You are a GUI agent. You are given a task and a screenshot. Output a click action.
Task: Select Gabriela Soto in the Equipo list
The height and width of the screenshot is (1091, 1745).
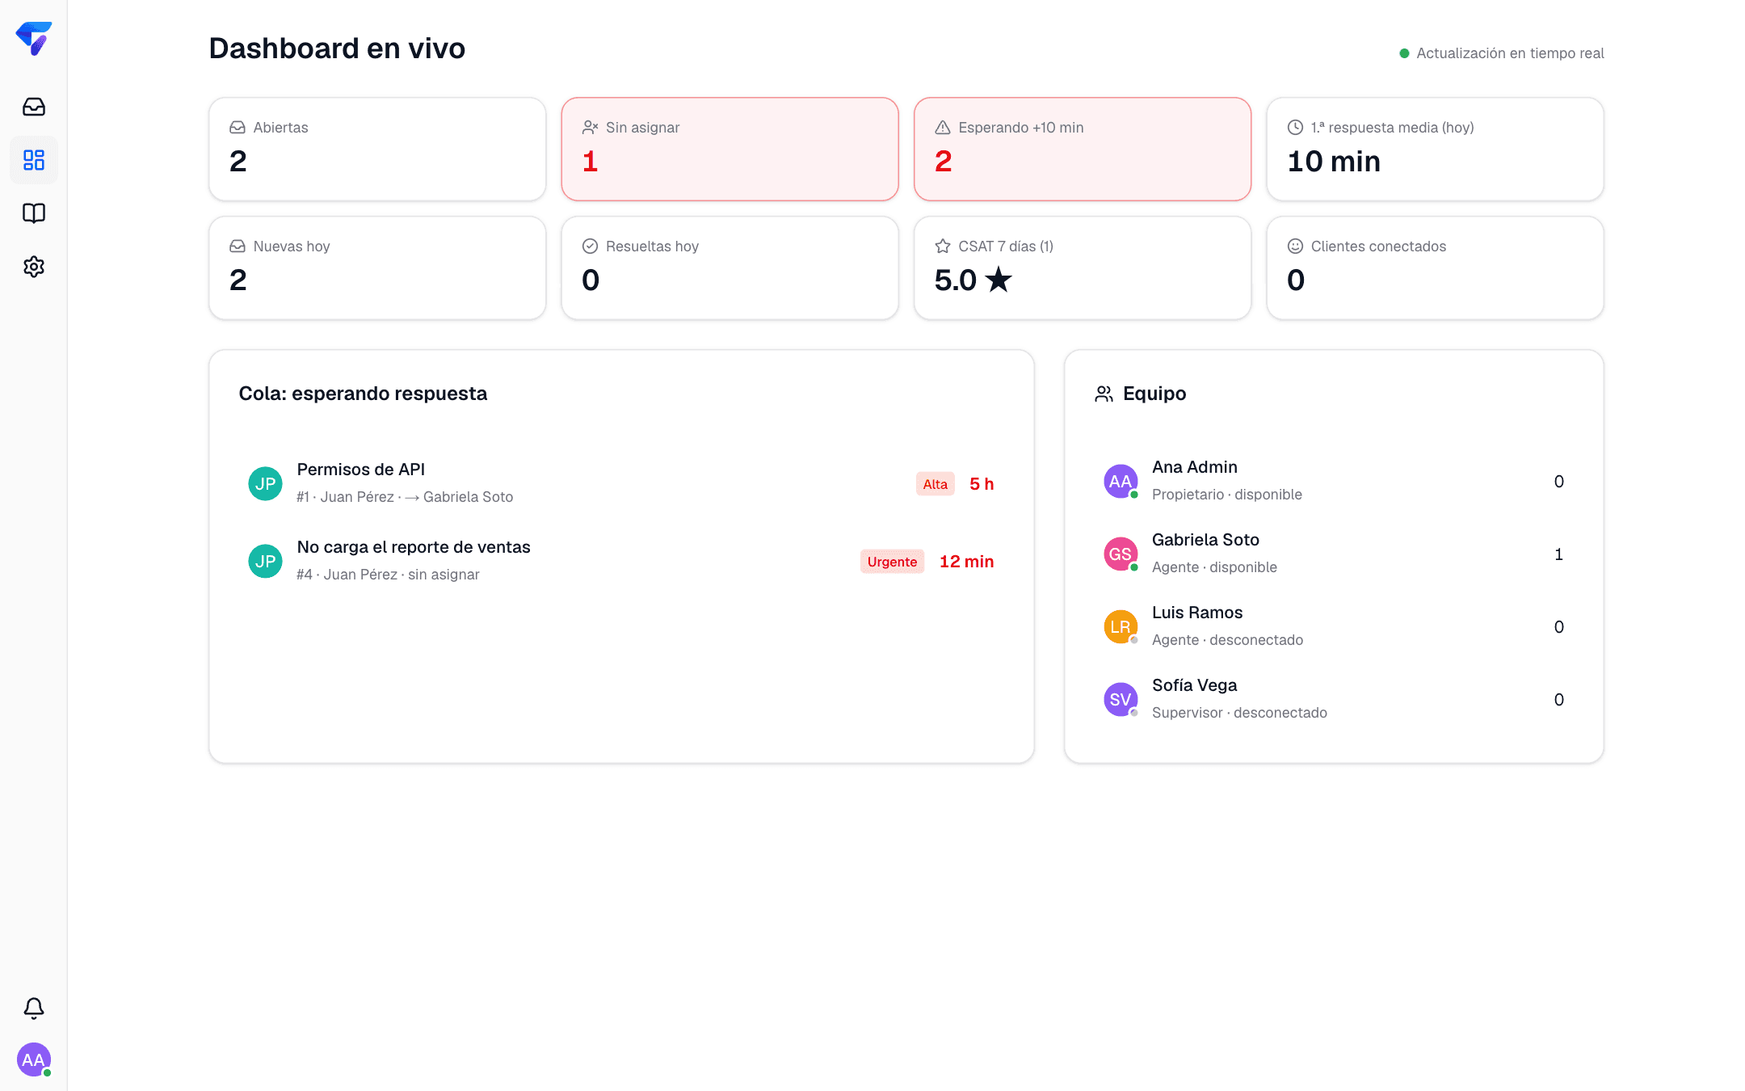(x=1334, y=554)
